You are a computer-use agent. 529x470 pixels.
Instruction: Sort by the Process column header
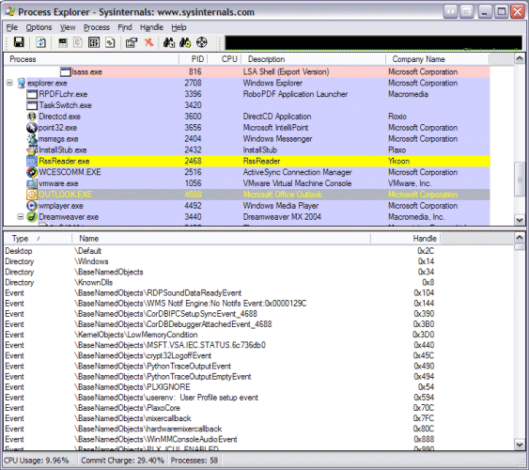click(91, 59)
